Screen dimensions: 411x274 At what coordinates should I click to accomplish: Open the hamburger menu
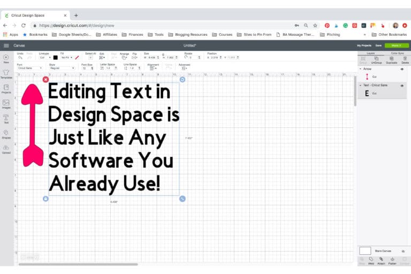(6, 45)
